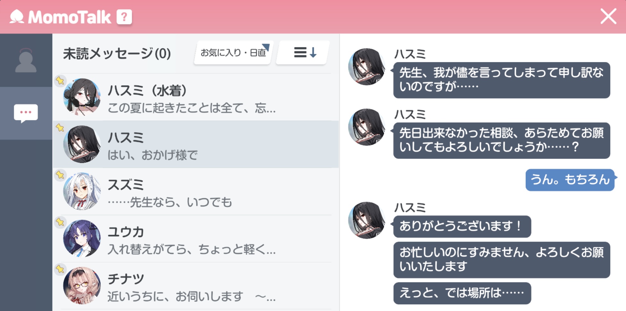626x311 pixels.
Task: Click チナツ's avatar in the contact list
Action: pyautogui.click(x=82, y=285)
